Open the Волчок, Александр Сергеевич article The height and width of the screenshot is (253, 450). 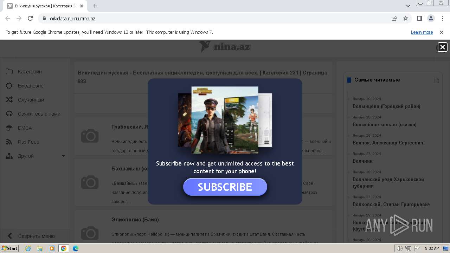click(x=388, y=143)
